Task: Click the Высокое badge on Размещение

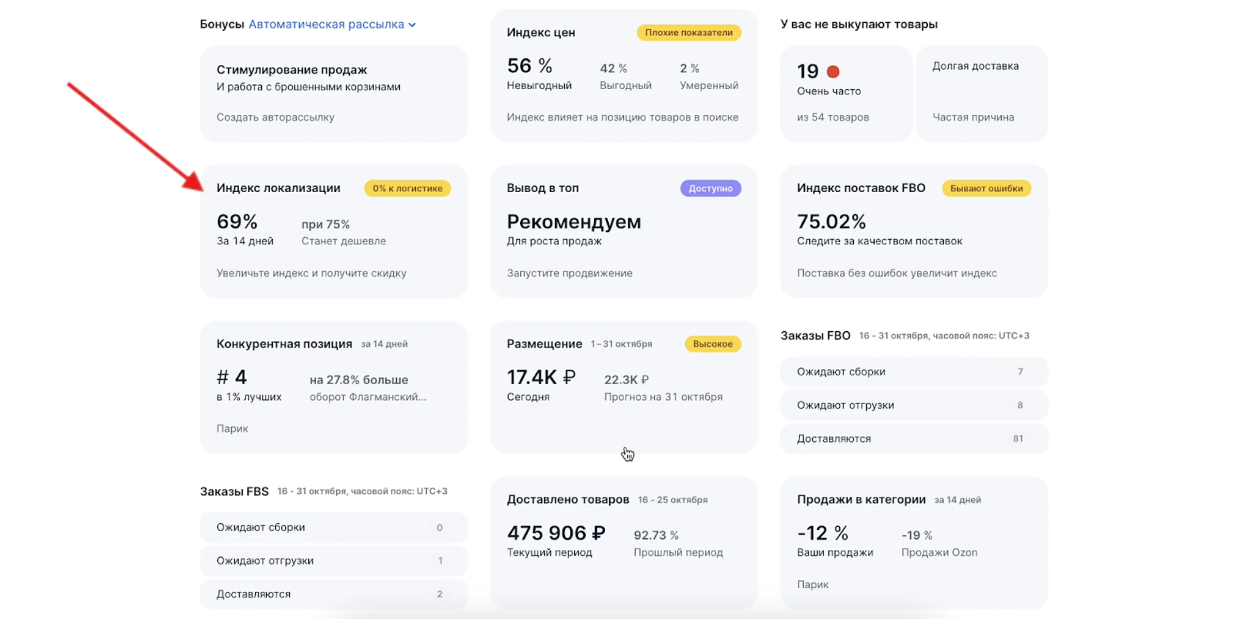Action: click(x=712, y=344)
